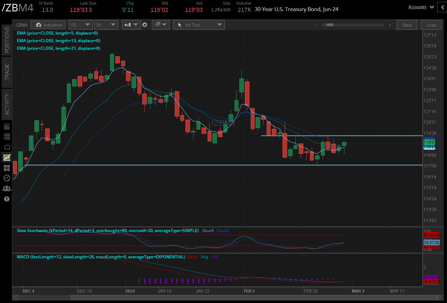Click the MACD Value legend label
This screenshot has height=303, width=447.
click(192, 257)
